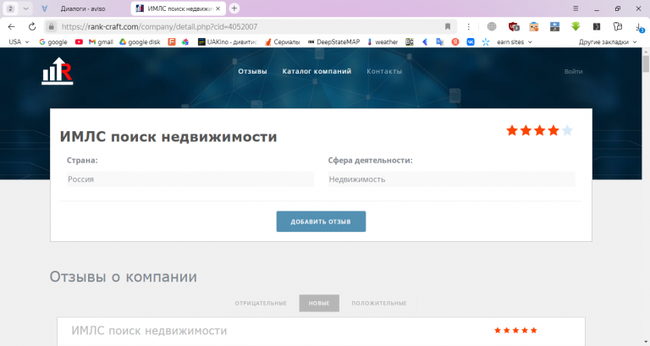This screenshot has width=650, height=346.
Task: Select the ОТРИЦАТЕЛЬНЫЕ reviews tab
Action: (261, 304)
